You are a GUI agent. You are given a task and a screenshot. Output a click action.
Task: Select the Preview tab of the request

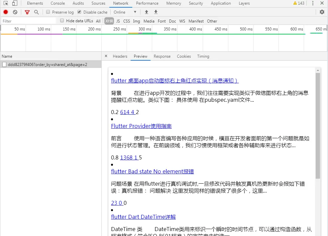(141, 56)
